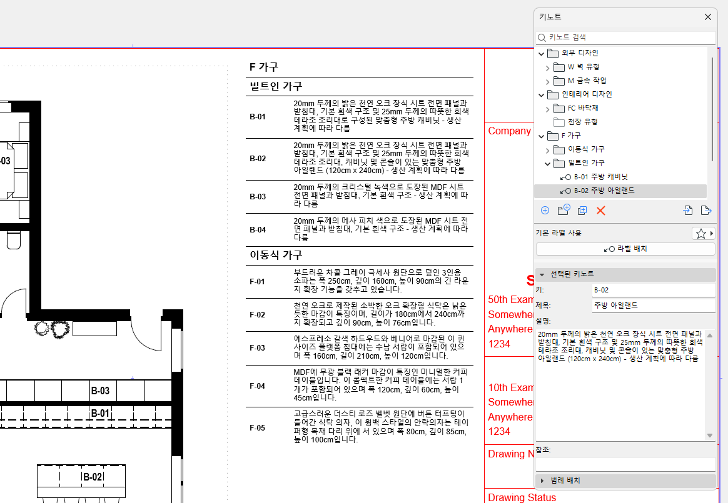Click the B-01 keynote label icon
This screenshot has width=728, height=503.
565,177
